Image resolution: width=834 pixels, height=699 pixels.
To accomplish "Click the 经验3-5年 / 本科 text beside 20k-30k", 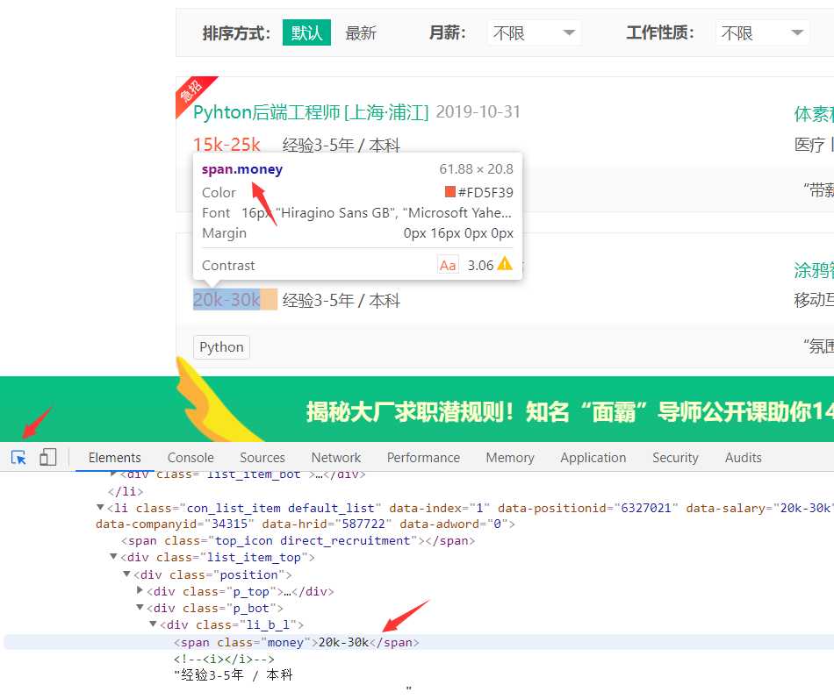I will pos(341,300).
